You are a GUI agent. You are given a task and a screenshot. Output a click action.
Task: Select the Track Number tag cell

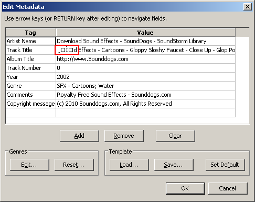(31, 68)
